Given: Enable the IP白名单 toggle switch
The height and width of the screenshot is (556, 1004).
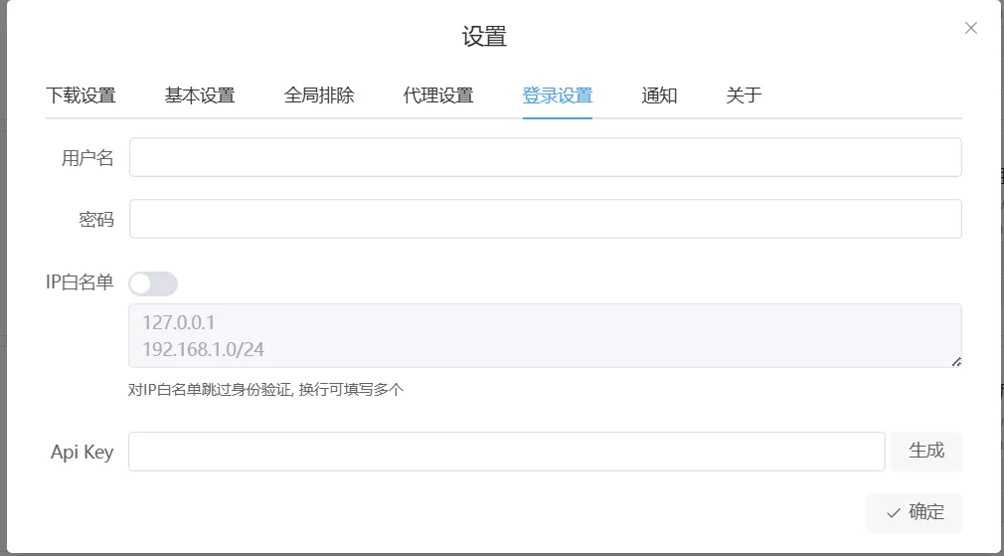Looking at the screenshot, I should tap(153, 284).
